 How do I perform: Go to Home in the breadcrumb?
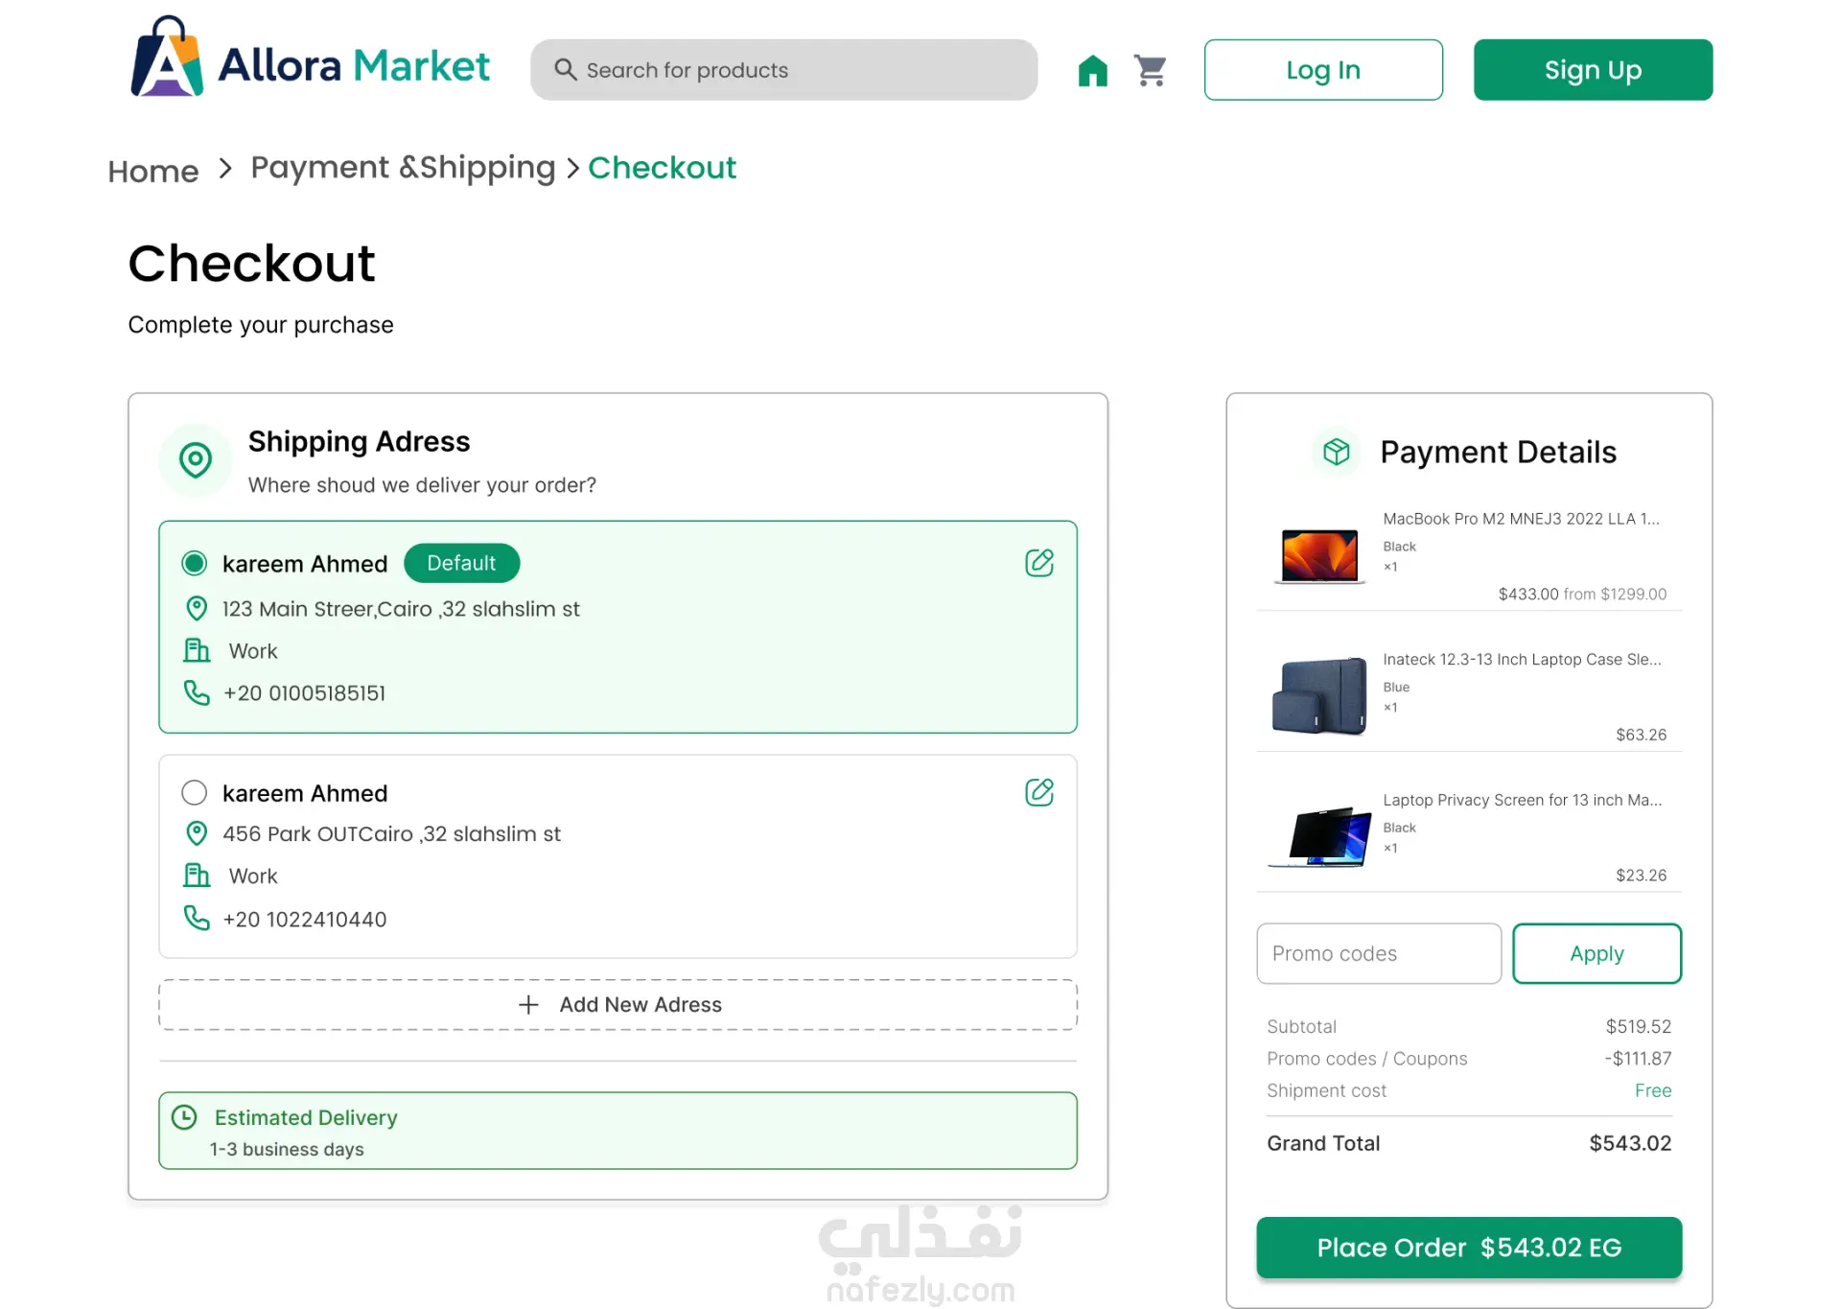click(x=153, y=171)
